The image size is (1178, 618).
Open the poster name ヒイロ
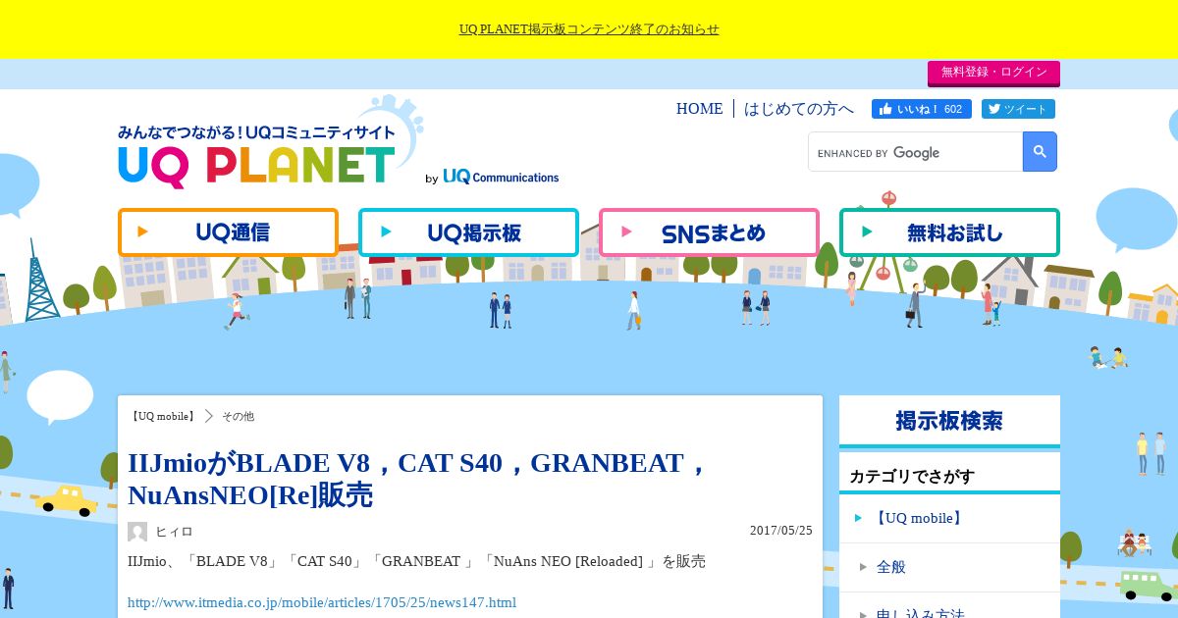point(174,532)
